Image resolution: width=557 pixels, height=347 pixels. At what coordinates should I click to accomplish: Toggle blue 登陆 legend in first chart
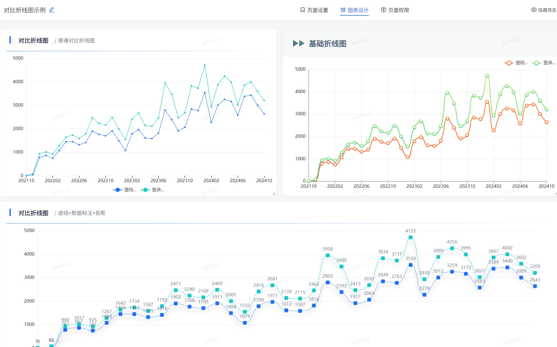tap(125, 190)
